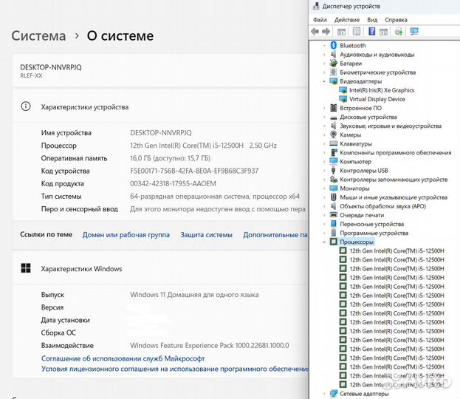The height and width of the screenshot is (399, 460).
Task: Open the Вид menu
Action: click(x=372, y=20)
